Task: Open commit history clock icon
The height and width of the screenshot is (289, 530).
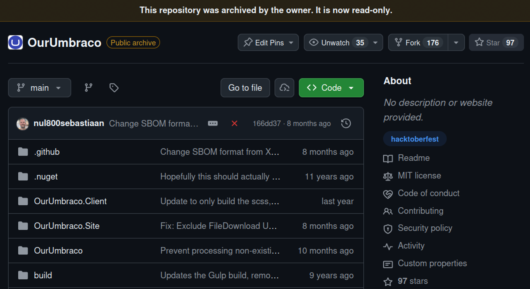Action: click(346, 123)
